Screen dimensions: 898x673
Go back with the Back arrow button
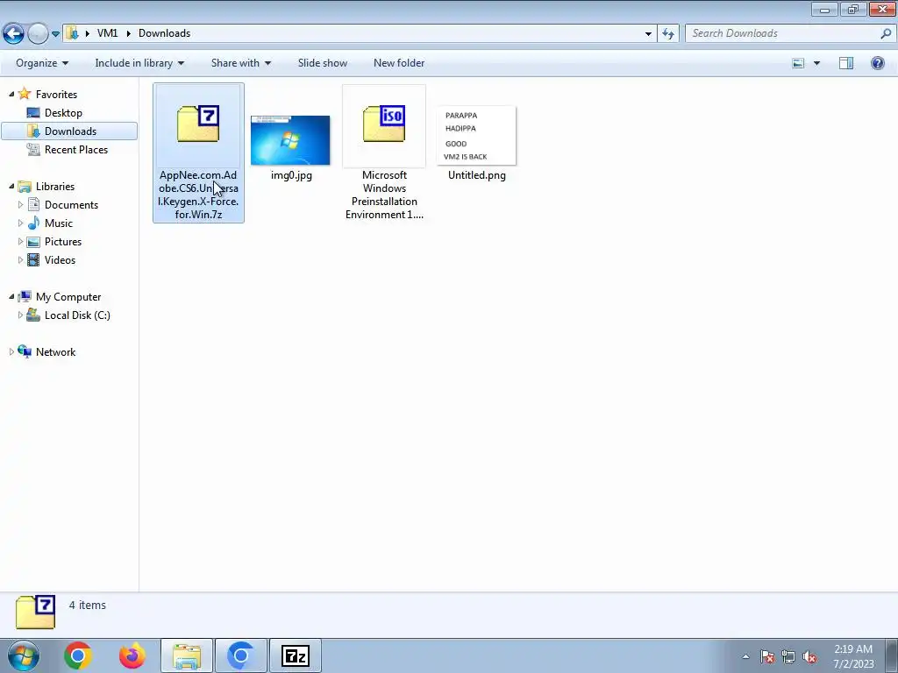click(x=14, y=34)
